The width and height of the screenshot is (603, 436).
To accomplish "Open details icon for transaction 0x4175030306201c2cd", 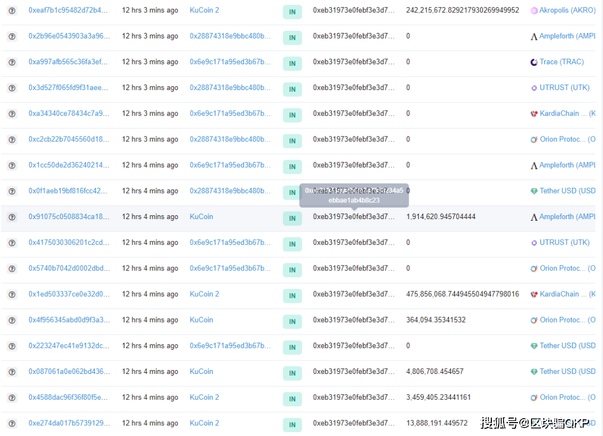I will [12, 243].
